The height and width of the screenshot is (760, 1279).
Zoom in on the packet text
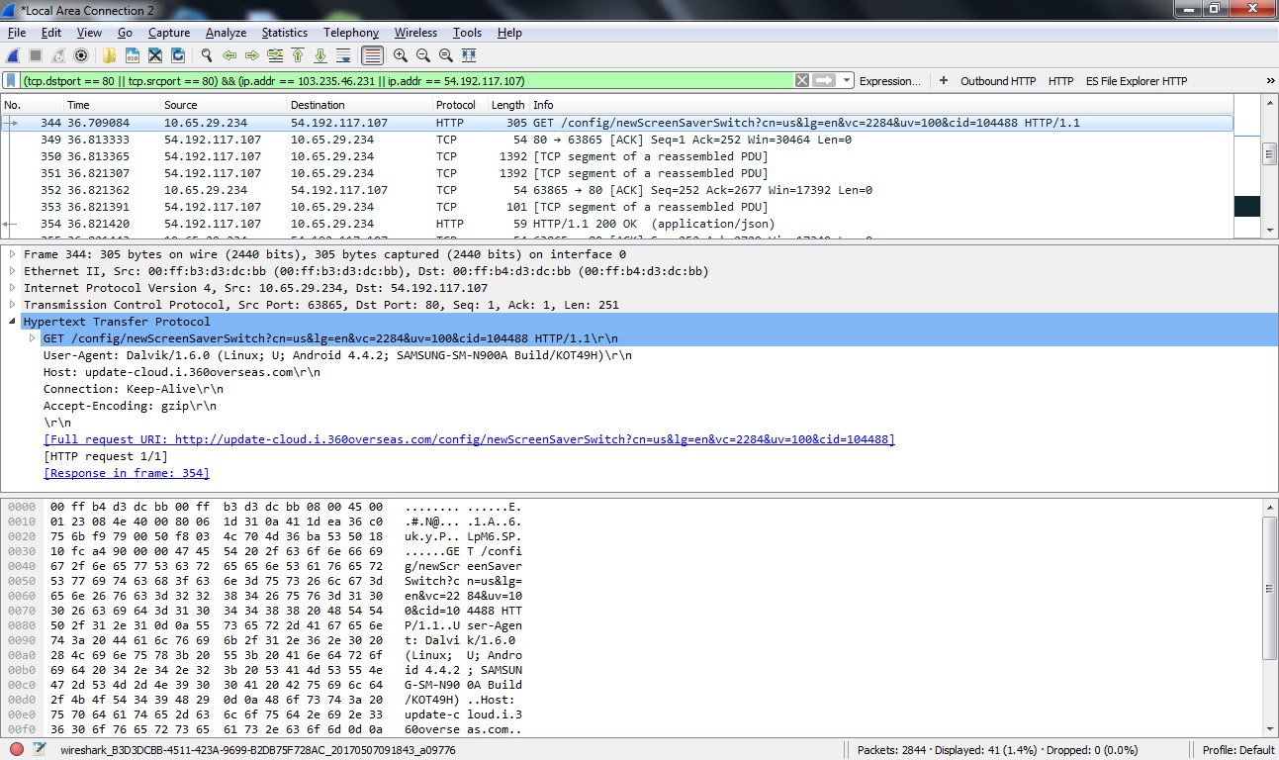click(x=401, y=55)
